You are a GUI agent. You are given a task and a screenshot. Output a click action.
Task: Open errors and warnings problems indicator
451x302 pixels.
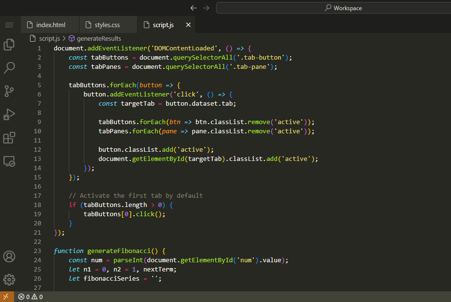tap(31, 297)
